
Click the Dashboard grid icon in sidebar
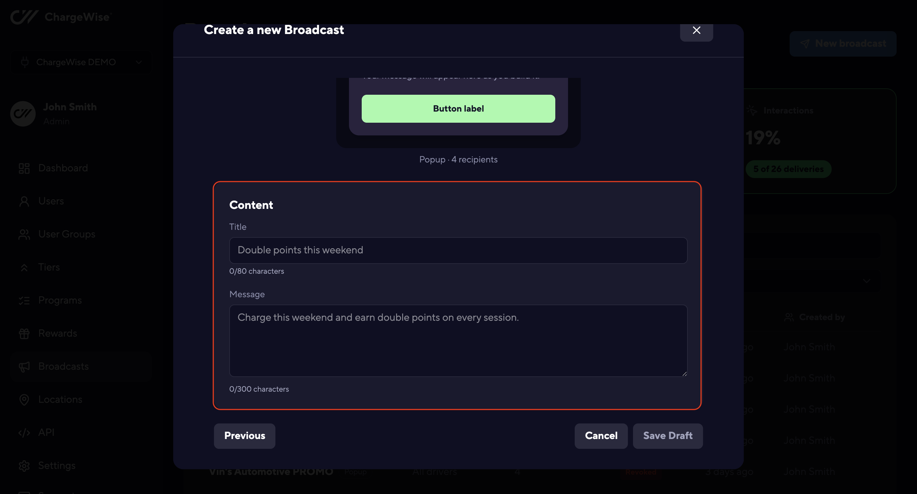pyautogui.click(x=24, y=168)
